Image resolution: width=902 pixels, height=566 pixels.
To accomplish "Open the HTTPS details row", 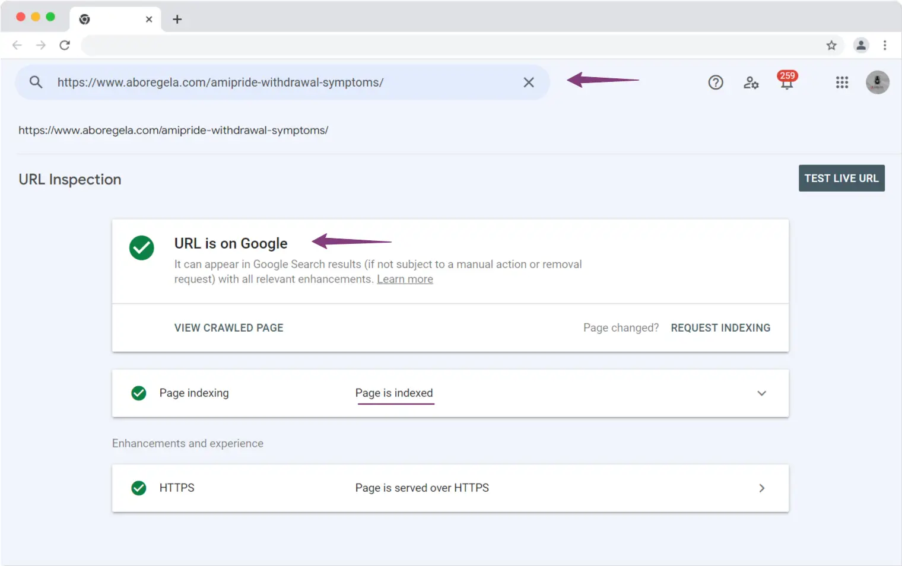I will click(x=761, y=488).
